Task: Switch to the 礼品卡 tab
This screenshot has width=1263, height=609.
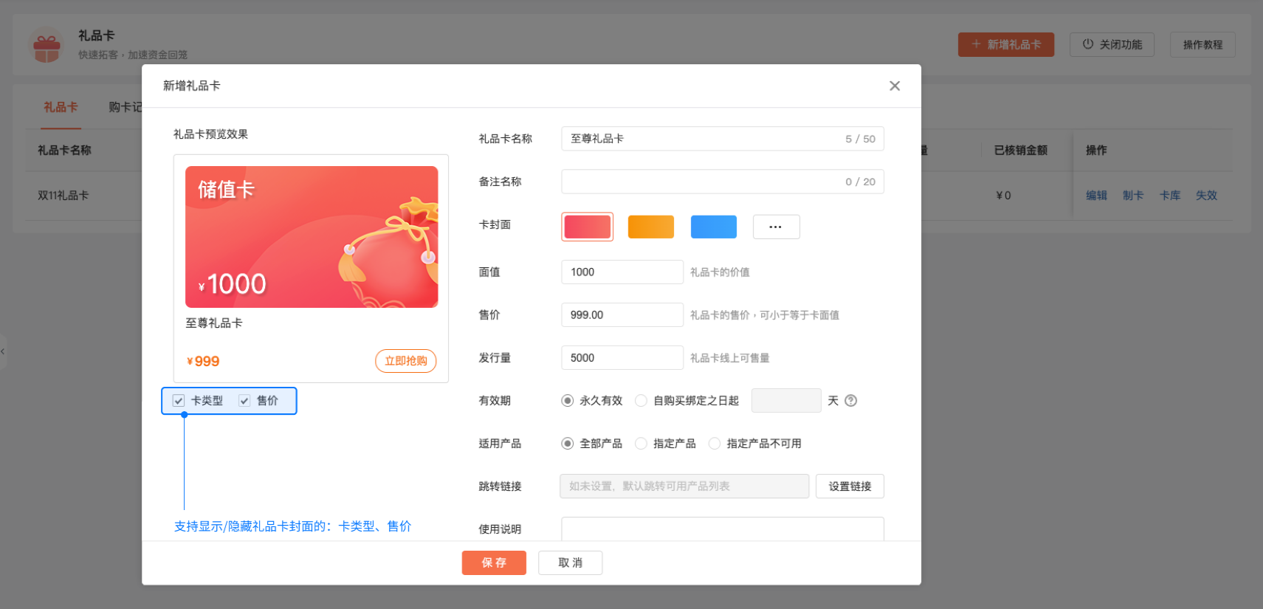Action: (x=61, y=108)
